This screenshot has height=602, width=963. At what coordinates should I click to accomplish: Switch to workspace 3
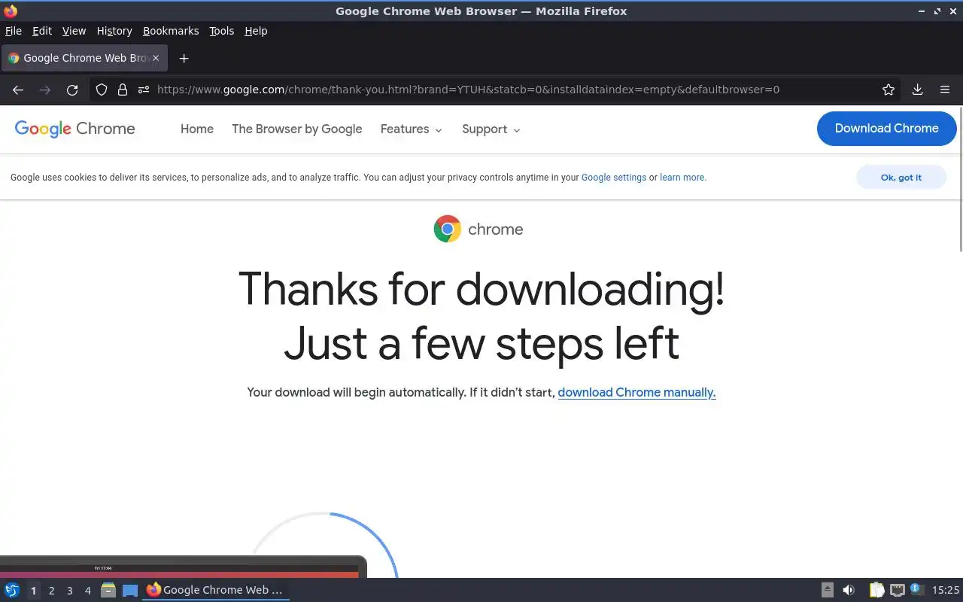tap(69, 591)
